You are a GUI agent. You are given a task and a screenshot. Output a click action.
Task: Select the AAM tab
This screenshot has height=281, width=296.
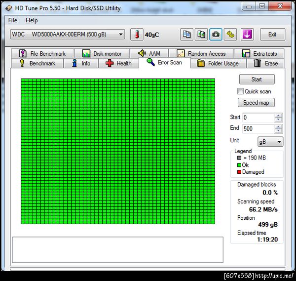(149, 53)
